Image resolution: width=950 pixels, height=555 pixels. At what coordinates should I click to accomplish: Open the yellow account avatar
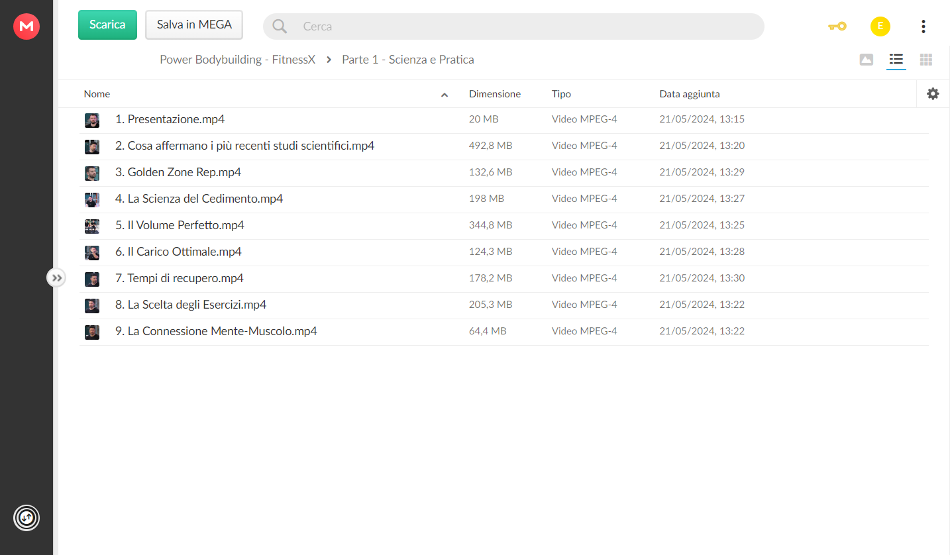(x=880, y=26)
